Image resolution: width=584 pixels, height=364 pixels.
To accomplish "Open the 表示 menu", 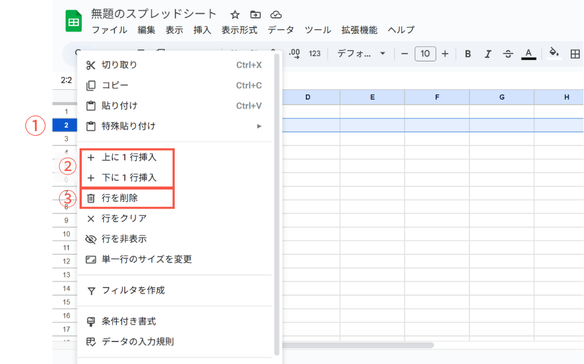I will click(174, 30).
